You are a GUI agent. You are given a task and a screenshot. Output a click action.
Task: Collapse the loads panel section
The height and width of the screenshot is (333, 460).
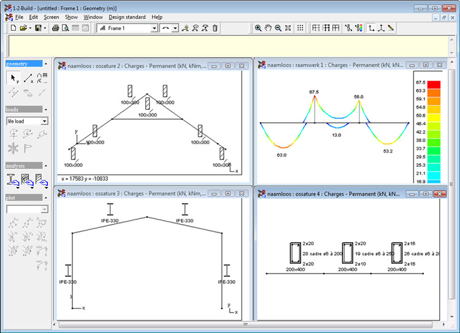[x=46, y=109]
